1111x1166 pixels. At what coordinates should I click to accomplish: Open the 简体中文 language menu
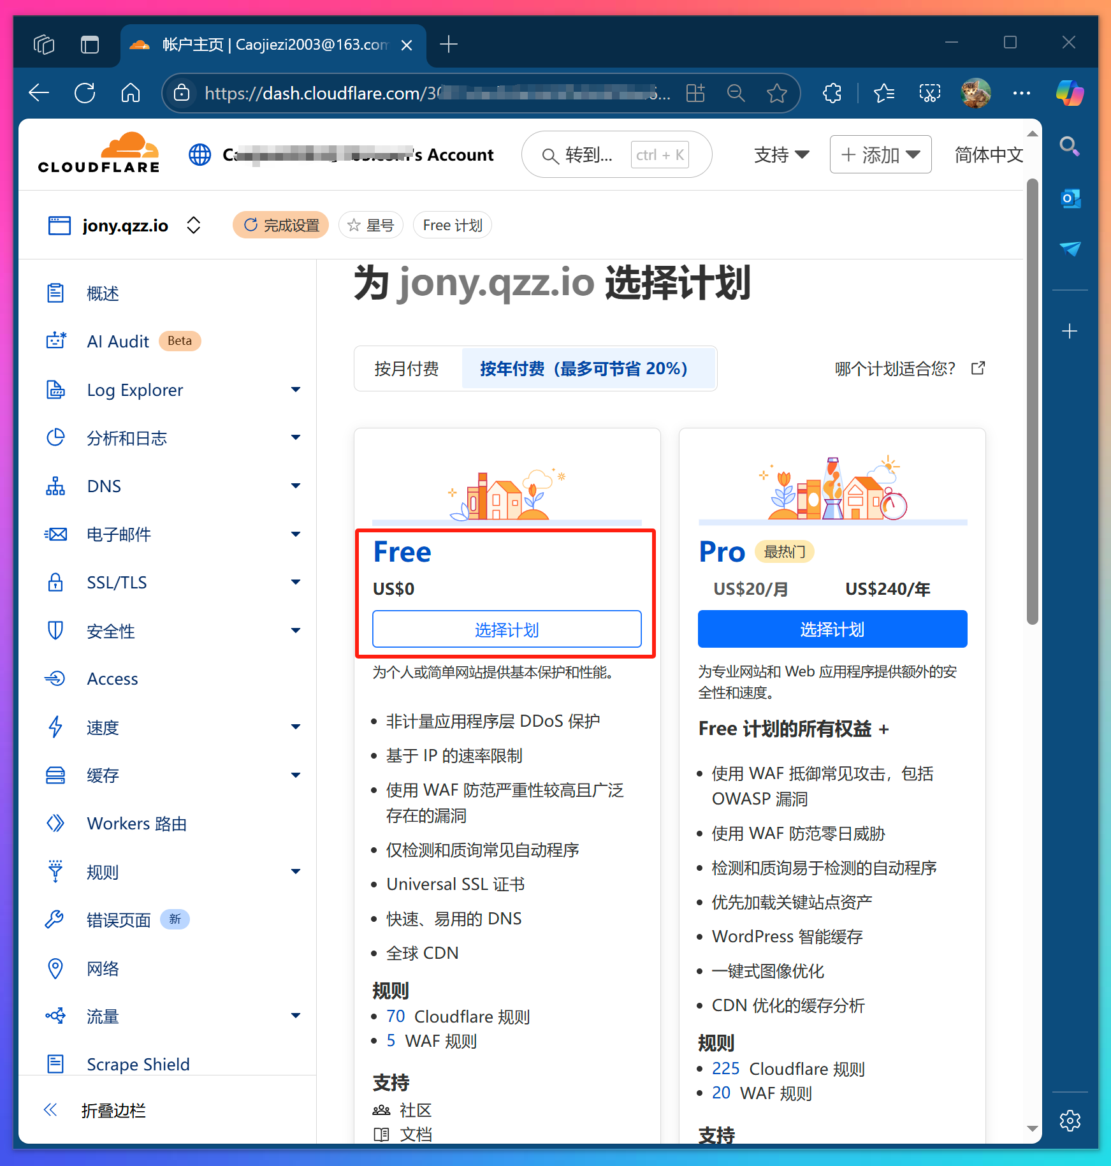pos(988,154)
